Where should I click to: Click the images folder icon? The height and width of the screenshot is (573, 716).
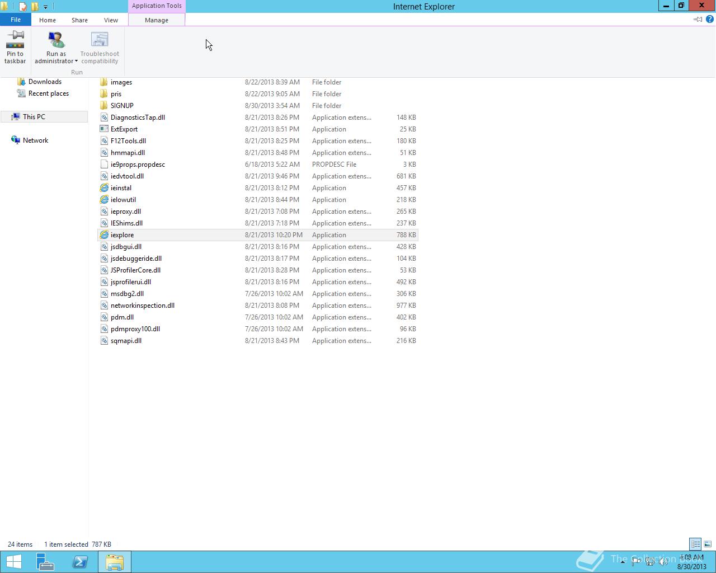pyautogui.click(x=104, y=82)
